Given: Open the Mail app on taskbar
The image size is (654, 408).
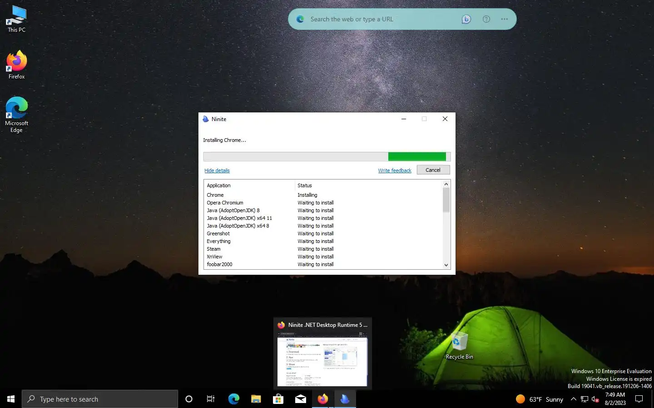Looking at the screenshot, I should tap(300, 399).
